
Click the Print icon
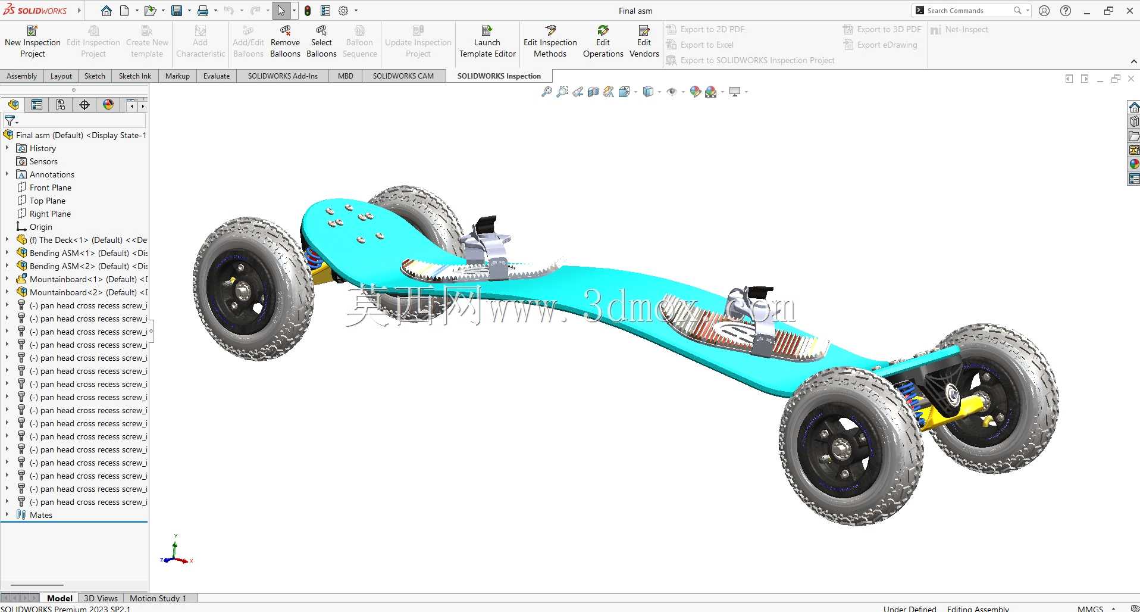click(203, 11)
